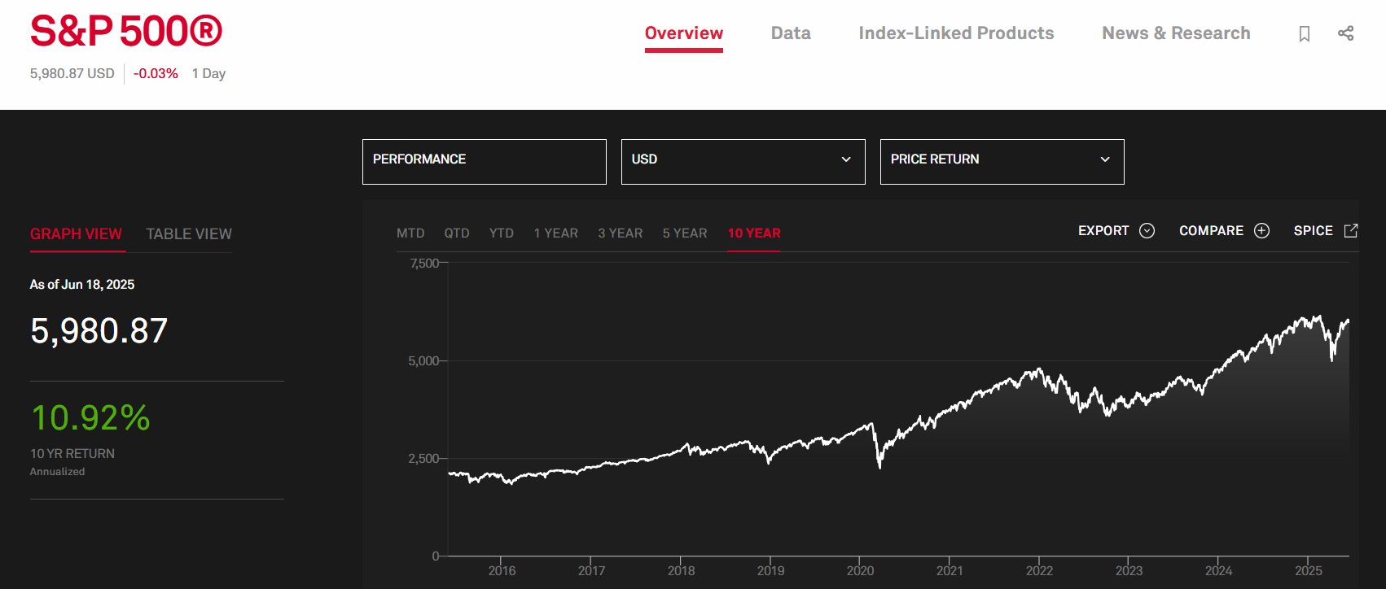Click the SPICE external link icon

coord(1351,230)
